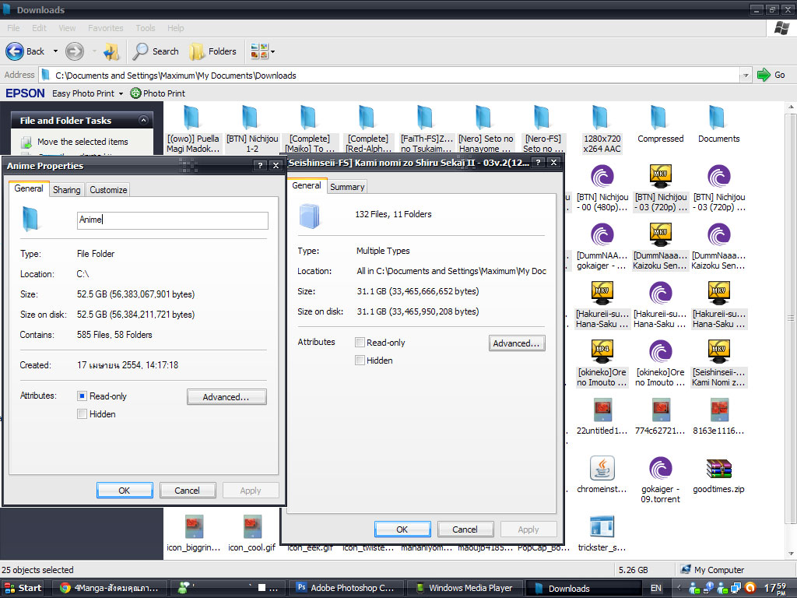Go up one folder level icon
The height and width of the screenshot is (598, 797).
(x=111, y=51)
